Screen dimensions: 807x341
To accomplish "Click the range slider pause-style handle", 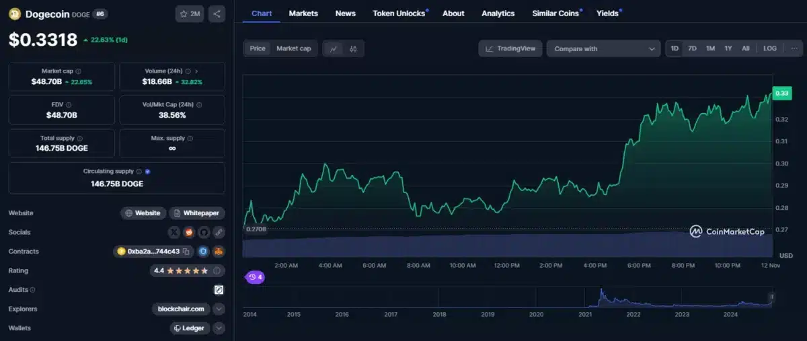I will click(772, 297).
